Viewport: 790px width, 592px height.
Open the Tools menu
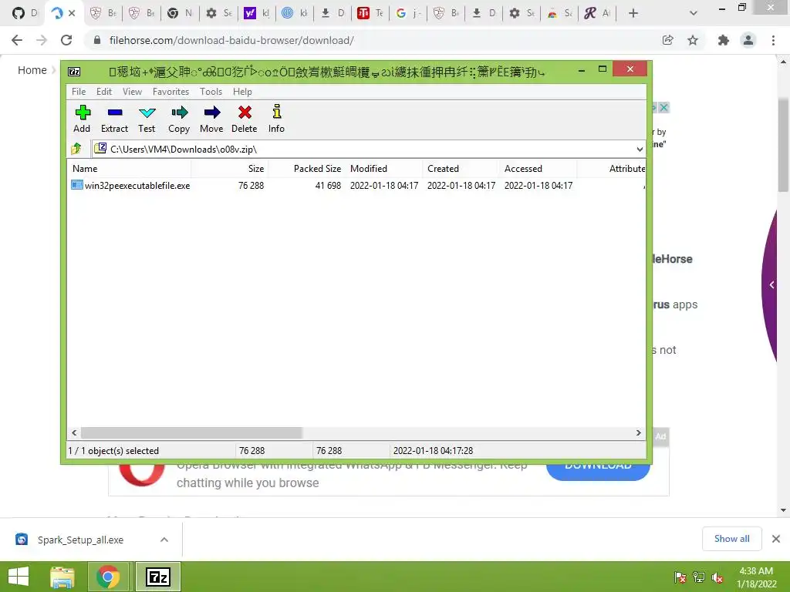(211, 92)
